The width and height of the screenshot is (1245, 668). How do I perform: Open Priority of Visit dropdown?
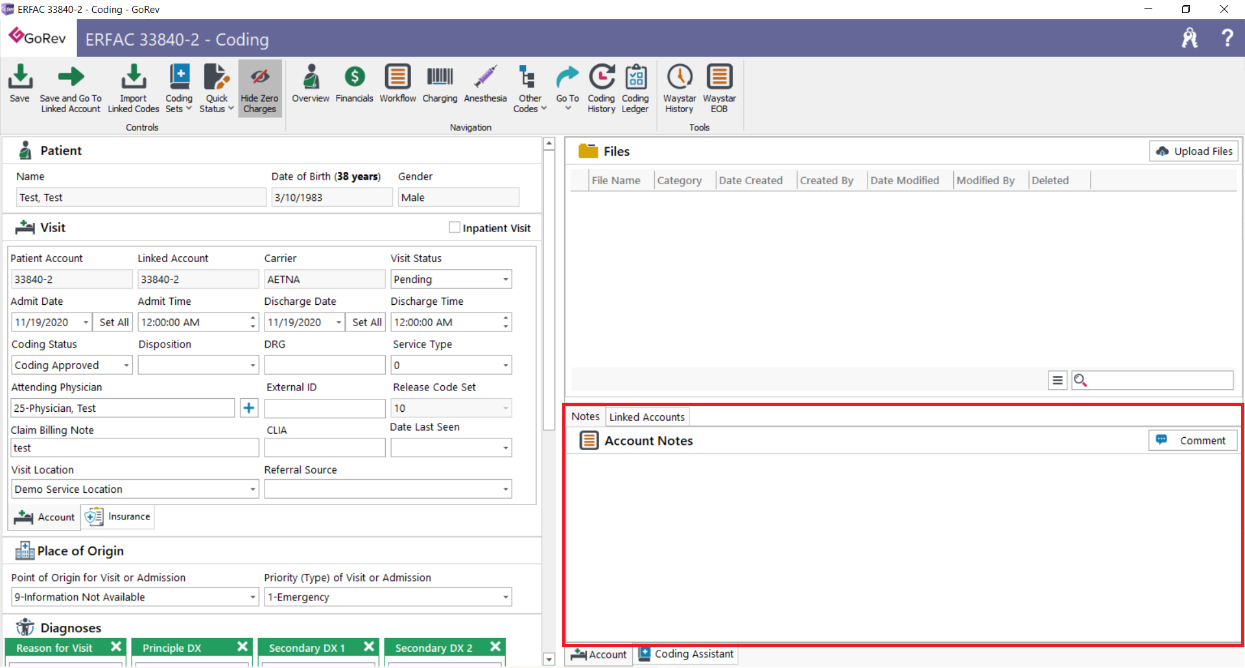[506, 597]
